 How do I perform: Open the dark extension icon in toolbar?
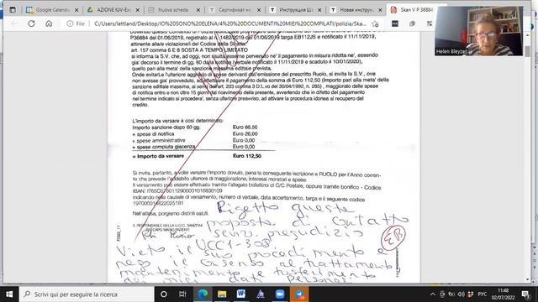click(395, 23)
